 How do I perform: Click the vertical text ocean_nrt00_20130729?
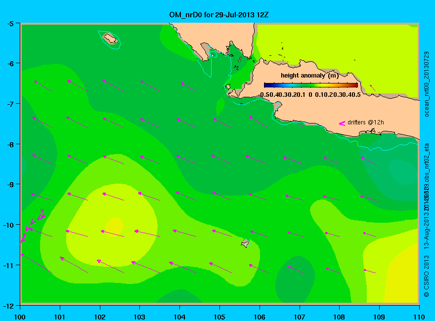point(427,84)
